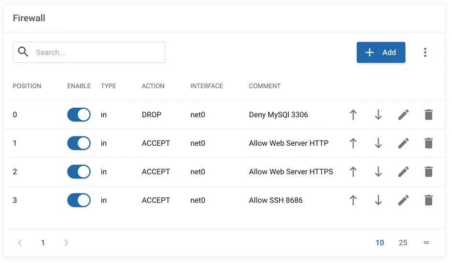452x263 pixels.
Task: Show 25 rows per page
Action: [403, 243]
